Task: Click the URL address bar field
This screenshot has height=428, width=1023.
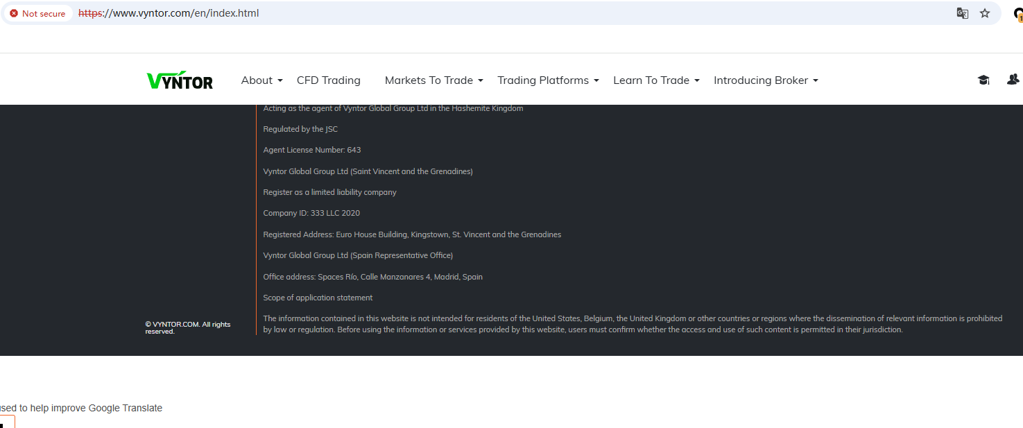Action: pyautogui.click(x=485, y=13)
